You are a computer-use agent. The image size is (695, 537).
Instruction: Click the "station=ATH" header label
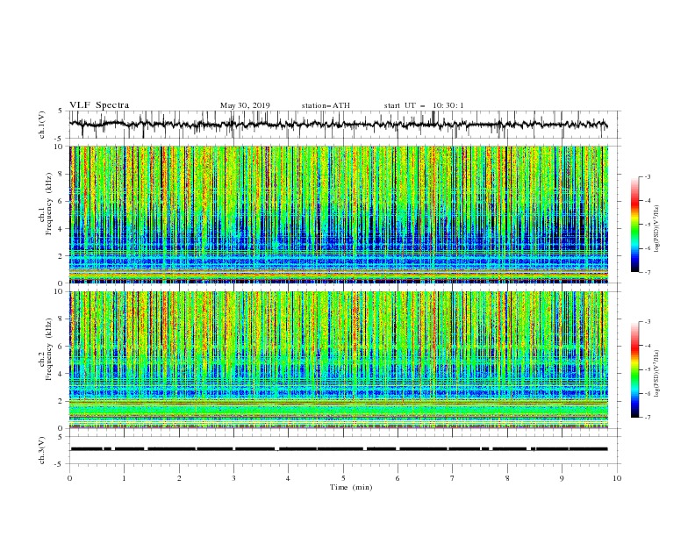click(x=326, y=105)
